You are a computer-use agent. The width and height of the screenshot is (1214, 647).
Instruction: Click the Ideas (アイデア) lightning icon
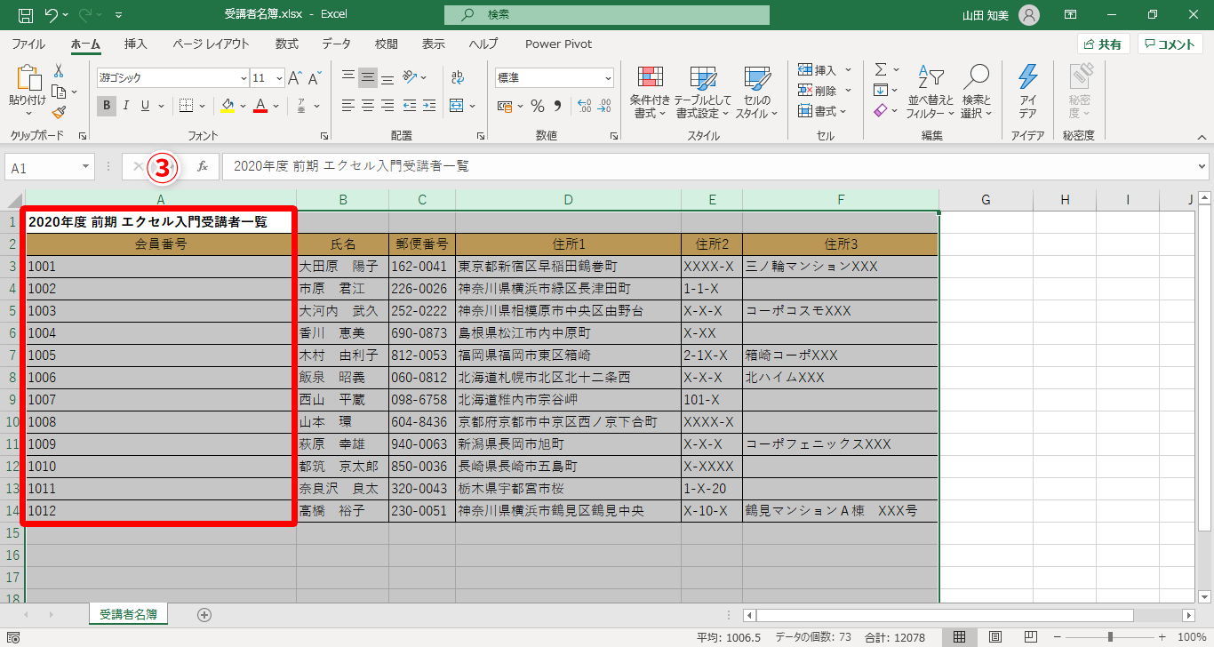[x=1027, y=92]
